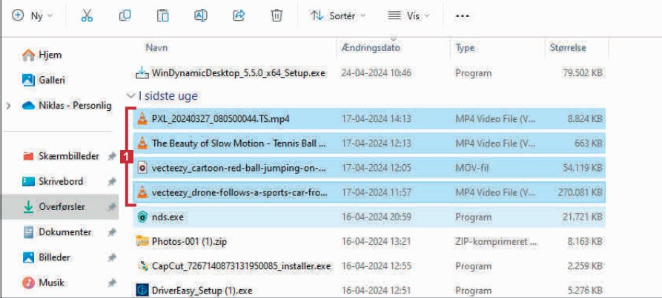Click the Cut scissors icon
This screenshot has height=298, width=662.
pos(87,16)
